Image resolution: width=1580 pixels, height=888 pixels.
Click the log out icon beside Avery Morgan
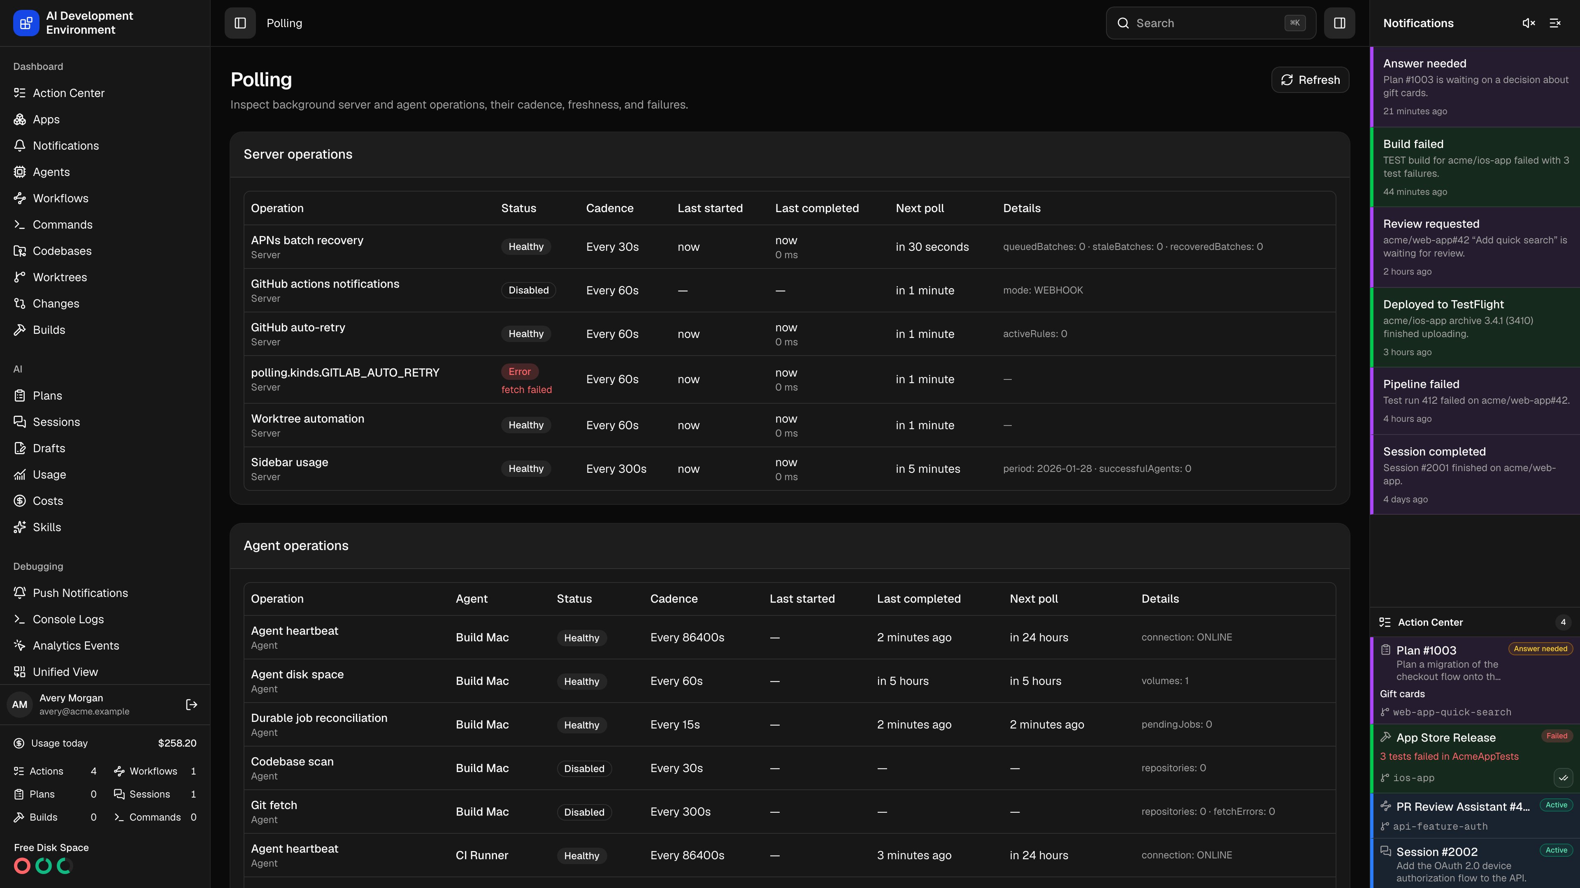point(191,704)
